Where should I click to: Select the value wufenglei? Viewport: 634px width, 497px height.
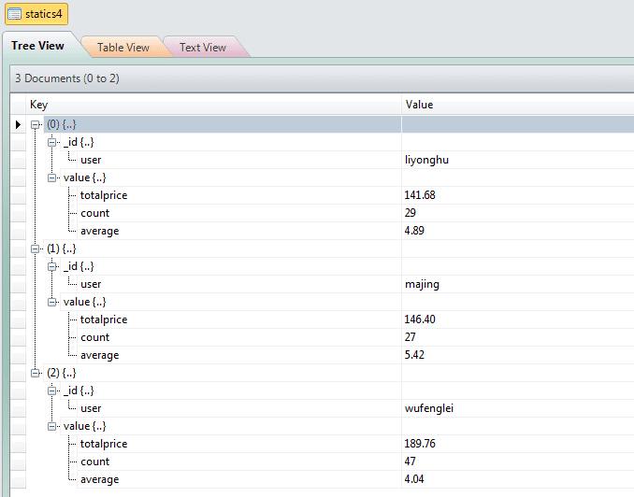coord(429,408)
